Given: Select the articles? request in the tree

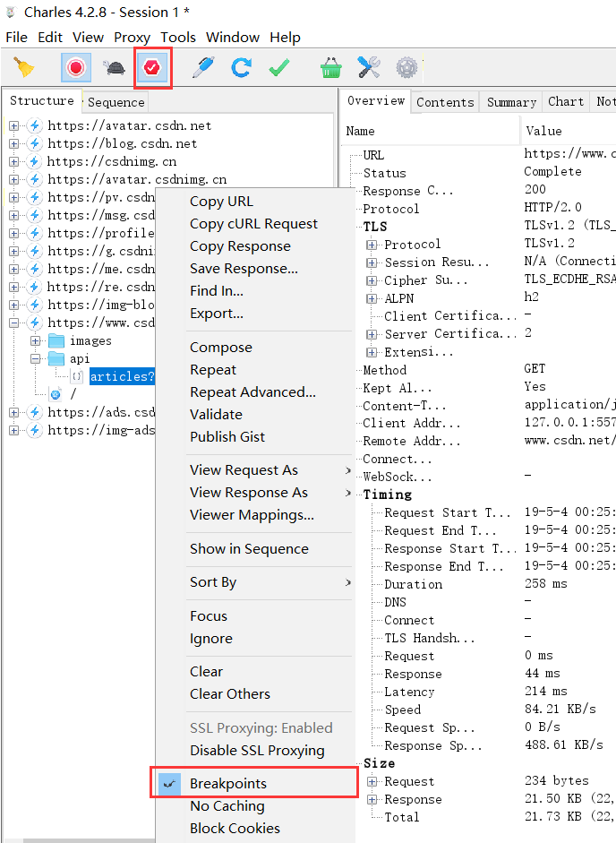Looking at the screenshot, I should (x=122, y=376).
